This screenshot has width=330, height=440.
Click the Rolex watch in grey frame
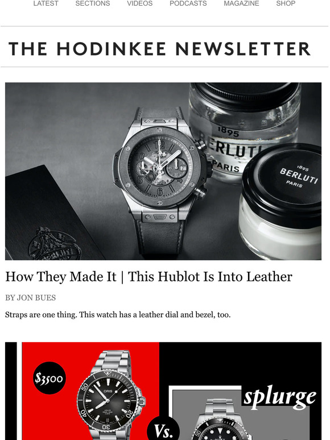coord(220,420)
